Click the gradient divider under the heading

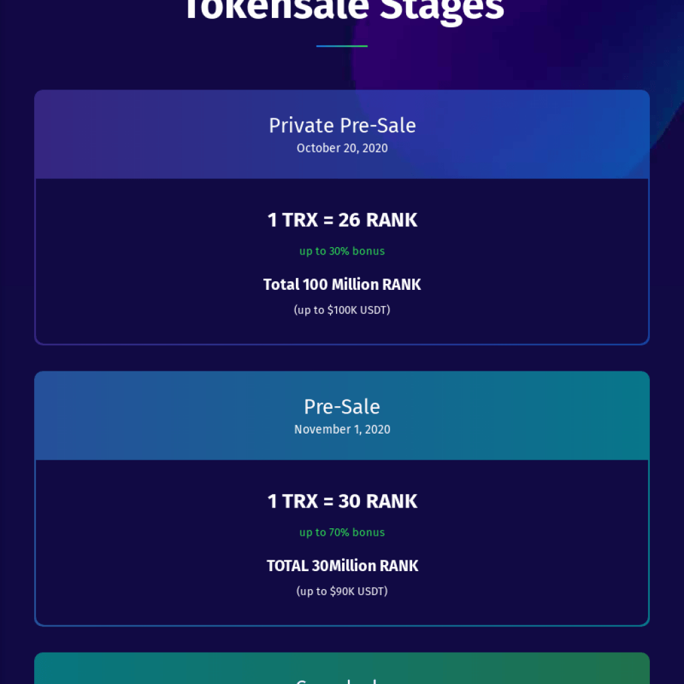tap(341, 46)
